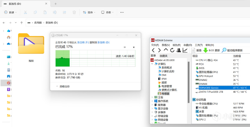Click the report document icon
The image size is (250, 127).
(193, 50)
